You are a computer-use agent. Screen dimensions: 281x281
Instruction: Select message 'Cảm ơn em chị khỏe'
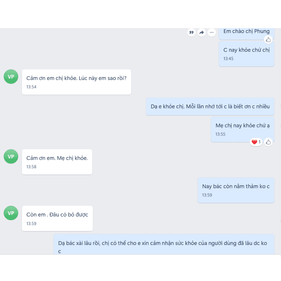[x=76, y=82]
